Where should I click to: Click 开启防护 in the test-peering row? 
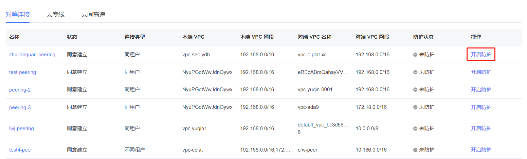[481, 72]
